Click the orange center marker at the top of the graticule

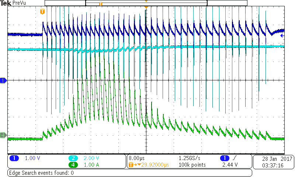coord(146,7)
